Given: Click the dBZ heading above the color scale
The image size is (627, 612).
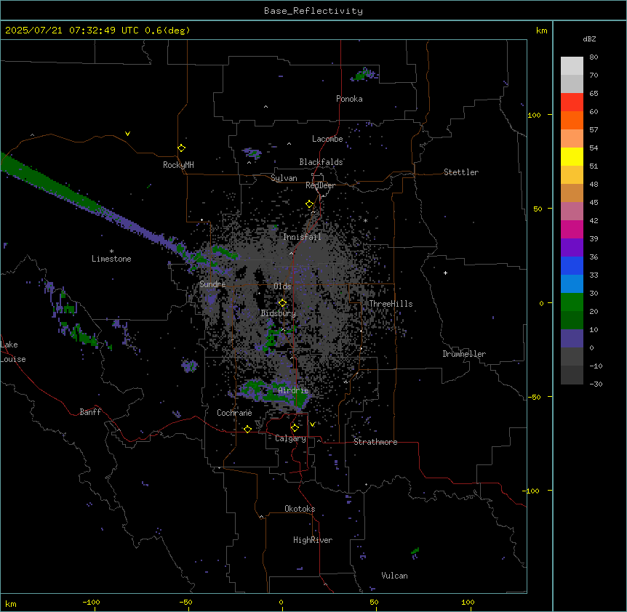Looking at the screenshot, I should [589, 39].
